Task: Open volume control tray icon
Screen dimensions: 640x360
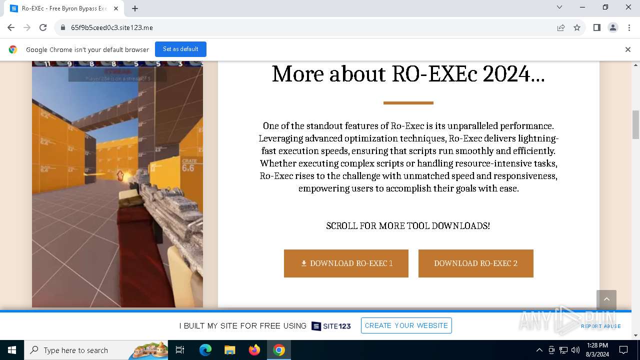Action: click(x=575, y=350)
